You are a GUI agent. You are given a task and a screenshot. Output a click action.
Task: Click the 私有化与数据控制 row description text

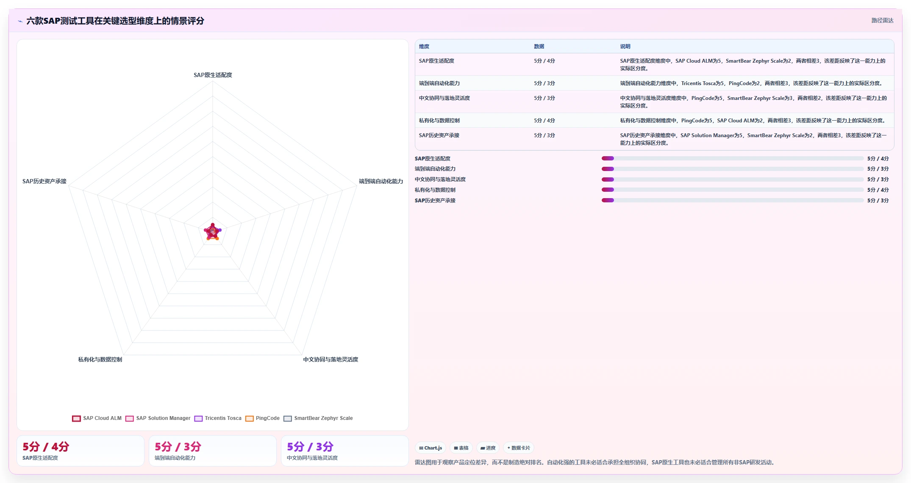[x=753, y=121]
